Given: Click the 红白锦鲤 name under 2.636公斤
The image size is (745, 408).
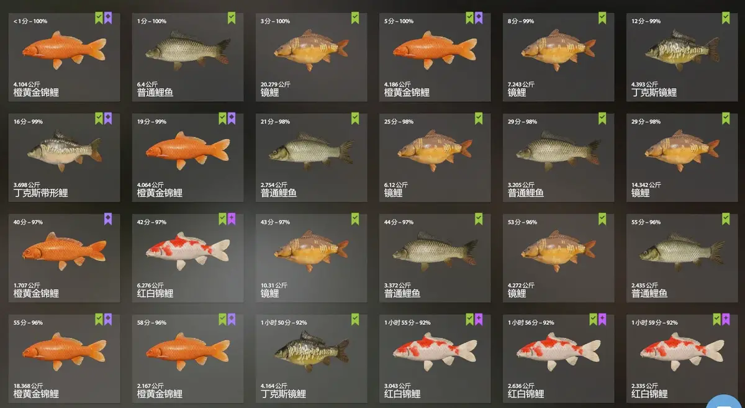Looking at the screenshot, I should point(526,394).
